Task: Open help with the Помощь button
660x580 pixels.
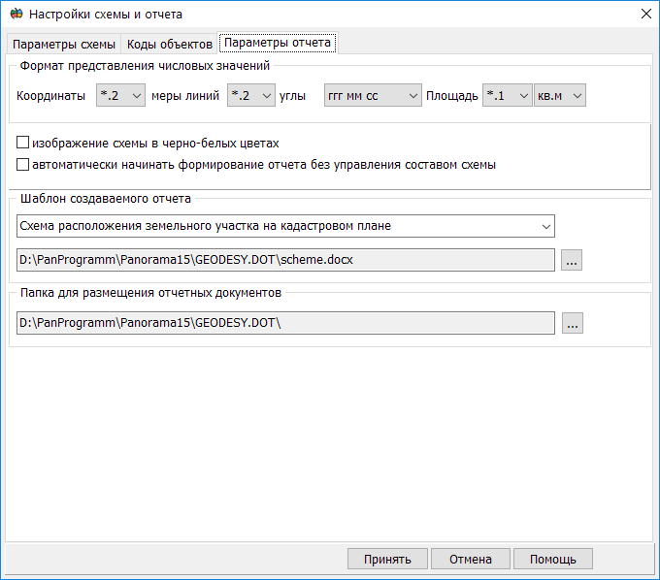Action: [x=552, y=559]
